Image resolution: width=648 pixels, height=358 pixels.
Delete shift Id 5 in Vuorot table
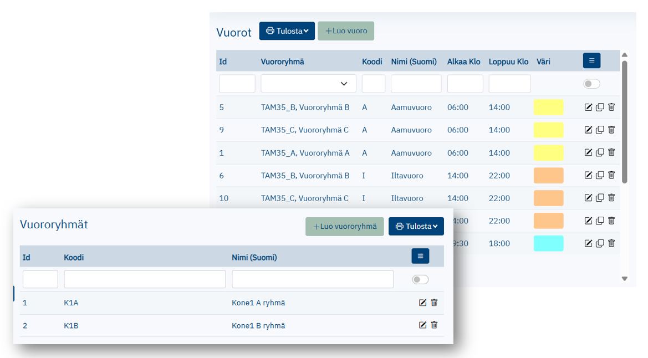[x=611, y=107]
